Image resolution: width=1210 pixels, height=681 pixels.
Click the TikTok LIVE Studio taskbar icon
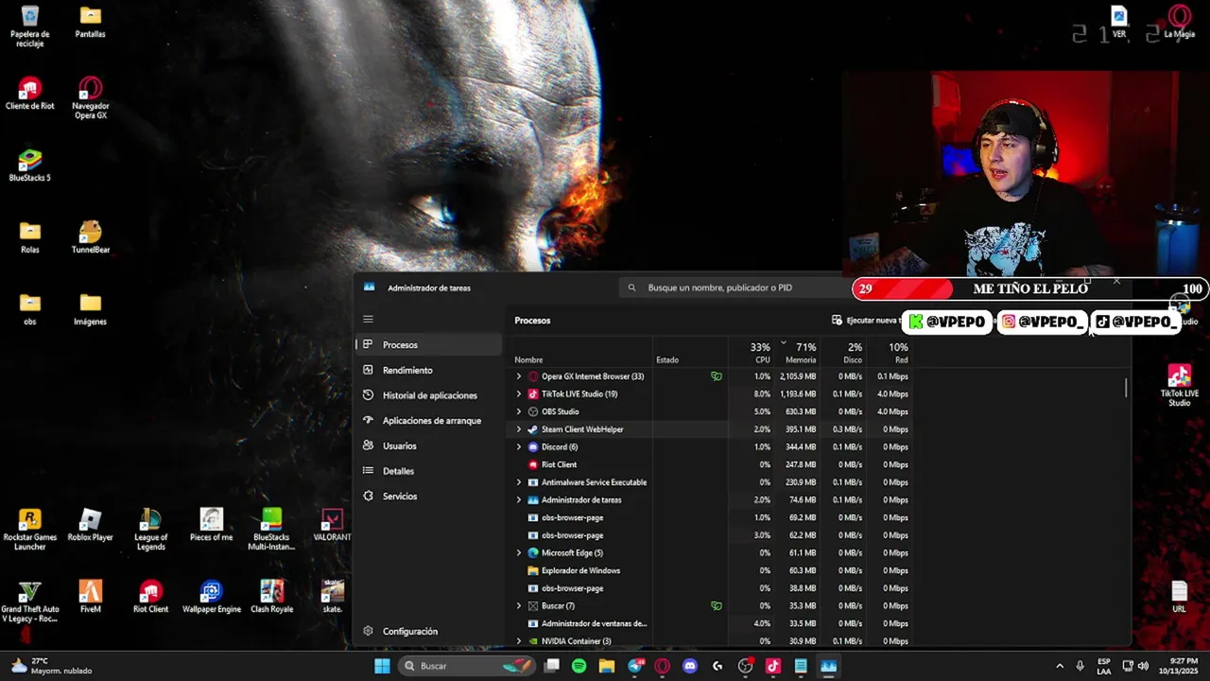tap(773, 666)
